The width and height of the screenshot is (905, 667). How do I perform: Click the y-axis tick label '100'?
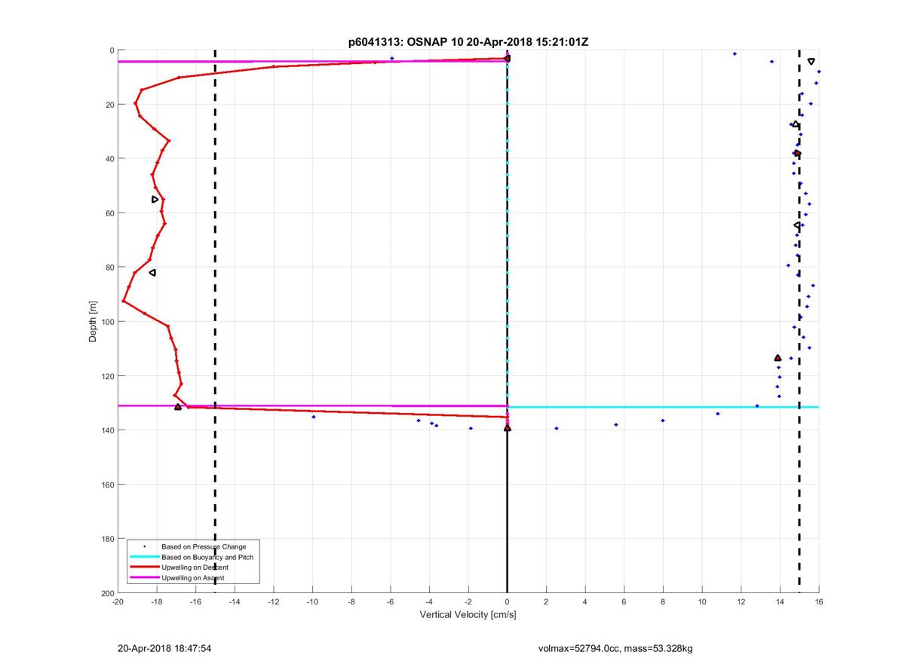pos(107,322)
